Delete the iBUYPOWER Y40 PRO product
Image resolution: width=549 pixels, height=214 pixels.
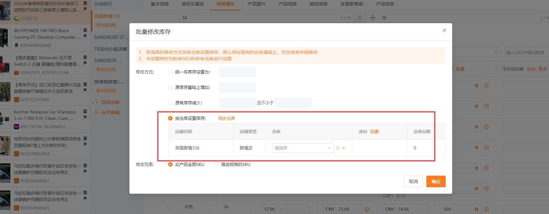[x=85, y=30]
